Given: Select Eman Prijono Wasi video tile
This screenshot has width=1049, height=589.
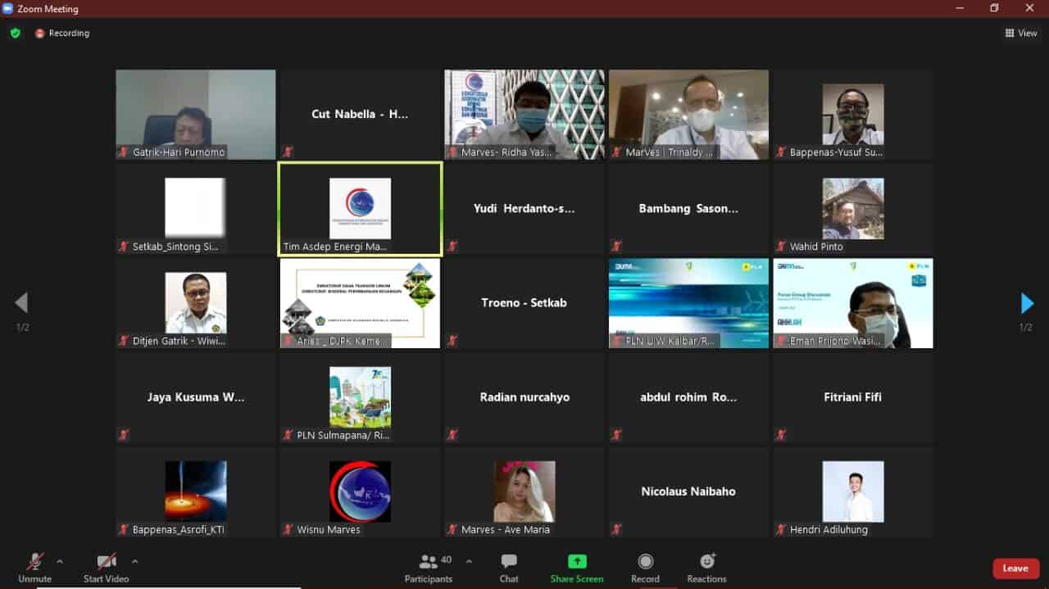Looking at the screenshot, I should [853, 303].
